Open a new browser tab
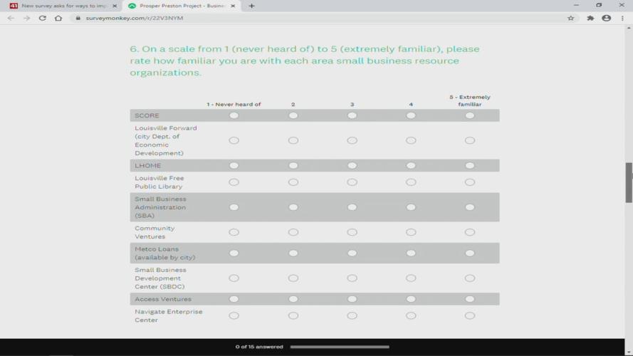This screenshot has width=633, height=356. click(x=251, y=6)
